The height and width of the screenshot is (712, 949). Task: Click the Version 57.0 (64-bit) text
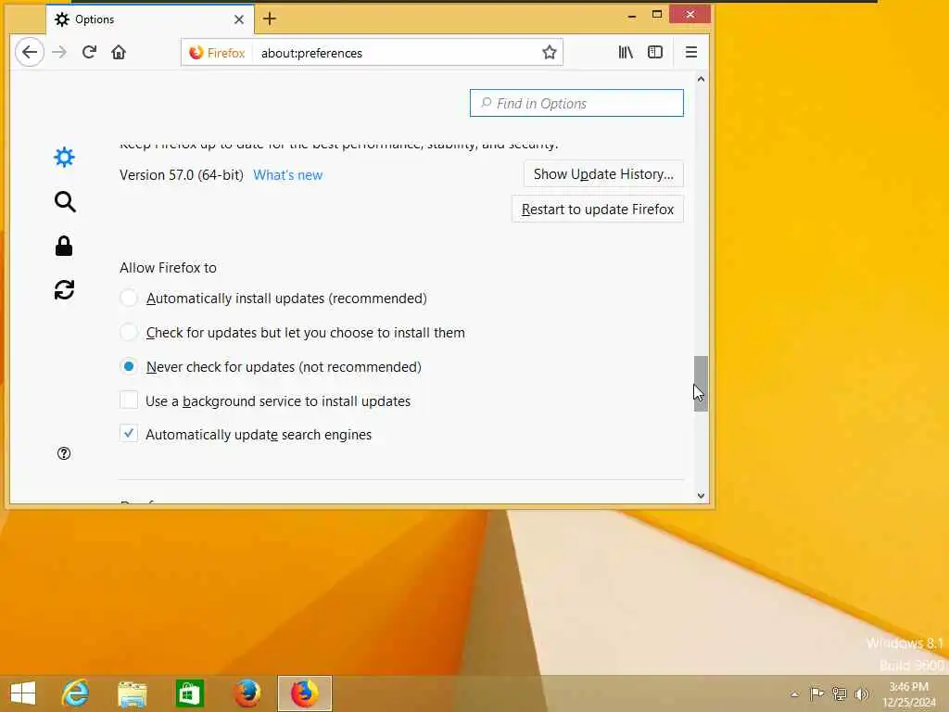pos(182,175)
